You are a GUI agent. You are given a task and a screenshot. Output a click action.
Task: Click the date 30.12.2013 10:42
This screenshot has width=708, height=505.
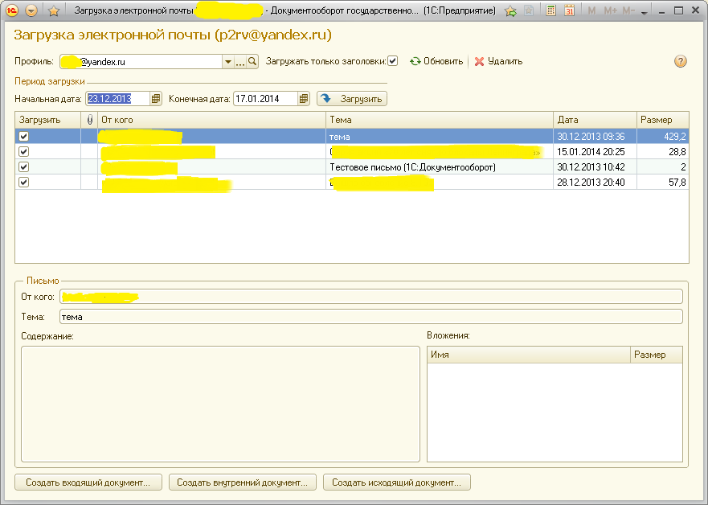[x=591, y=167]
